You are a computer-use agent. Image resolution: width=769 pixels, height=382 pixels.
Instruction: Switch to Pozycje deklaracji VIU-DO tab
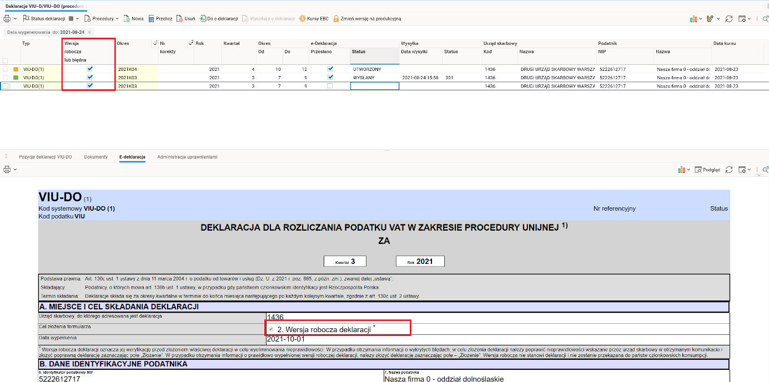(46, 157)
